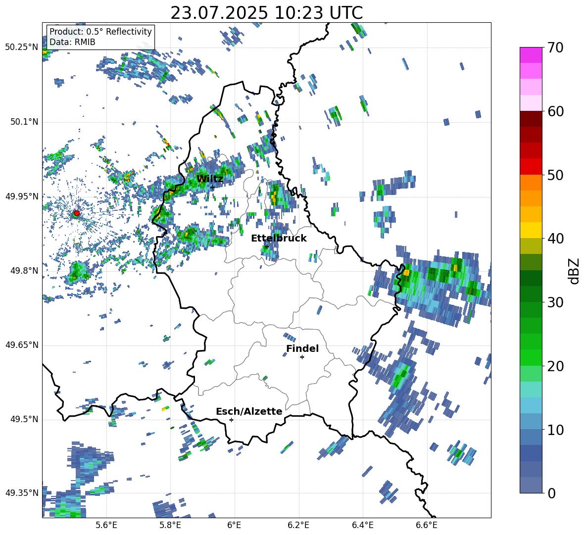Viewport: 586px width, 535px height.
Task: Click the 49.65°N latitude label
Action: coord(22,345)
